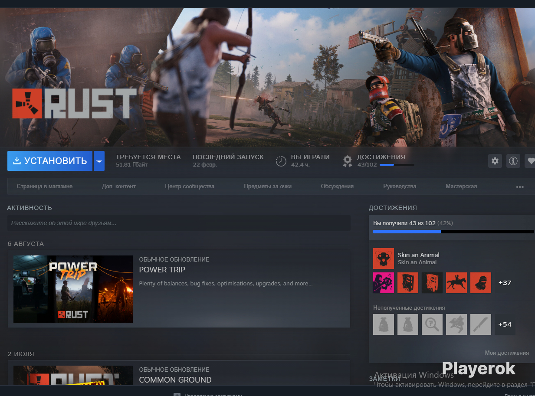This screenshot has height=396, width=535.
Task: Click the header achievements 43/102 progress bar
Action: point(397,165)
